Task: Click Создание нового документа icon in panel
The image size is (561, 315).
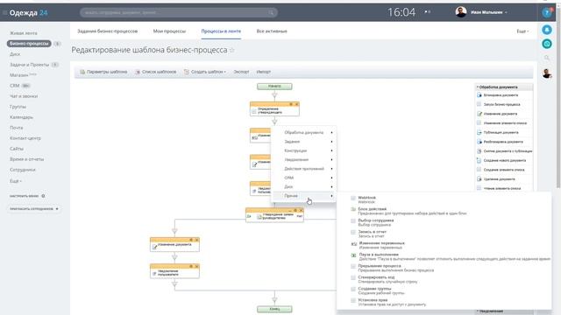Action: (479, 160)
